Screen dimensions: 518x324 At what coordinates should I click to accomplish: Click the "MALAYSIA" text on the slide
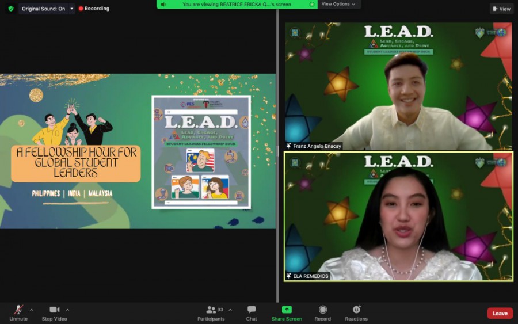coord(100,193)
